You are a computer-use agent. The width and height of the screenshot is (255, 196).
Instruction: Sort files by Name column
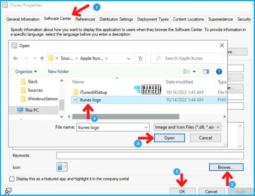point(78,82)
